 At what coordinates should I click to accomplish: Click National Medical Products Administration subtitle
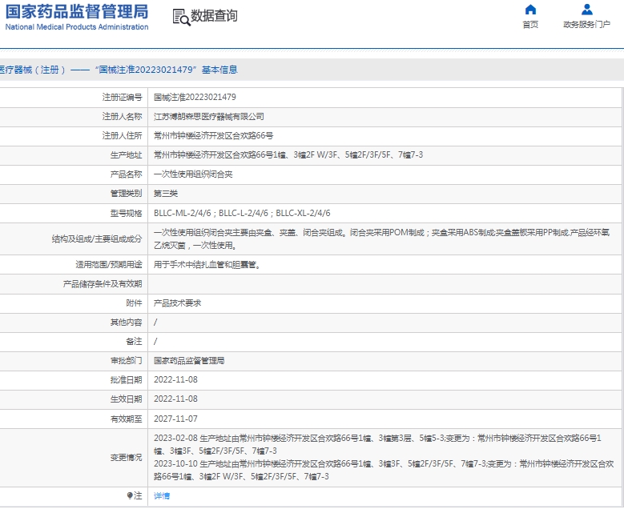[x=77, y=27]
